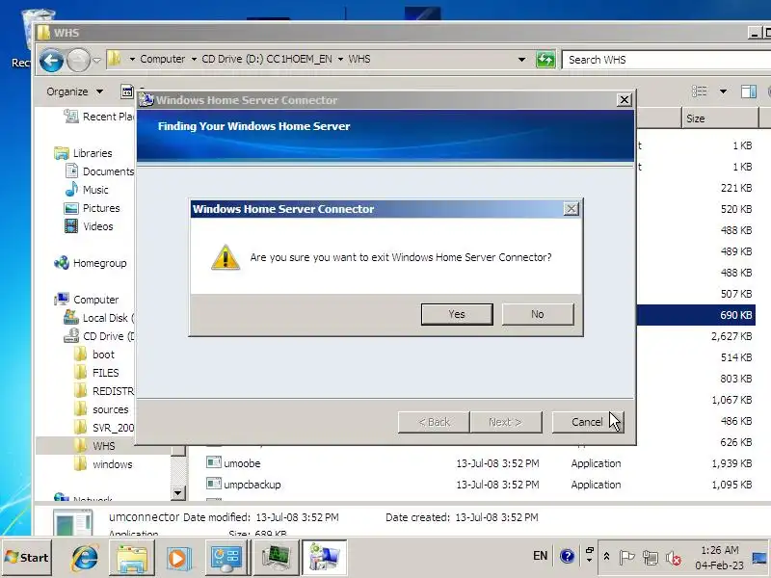Click the Next button in the wizard
The height and width of the screenshot is (578, 771).
505,422
